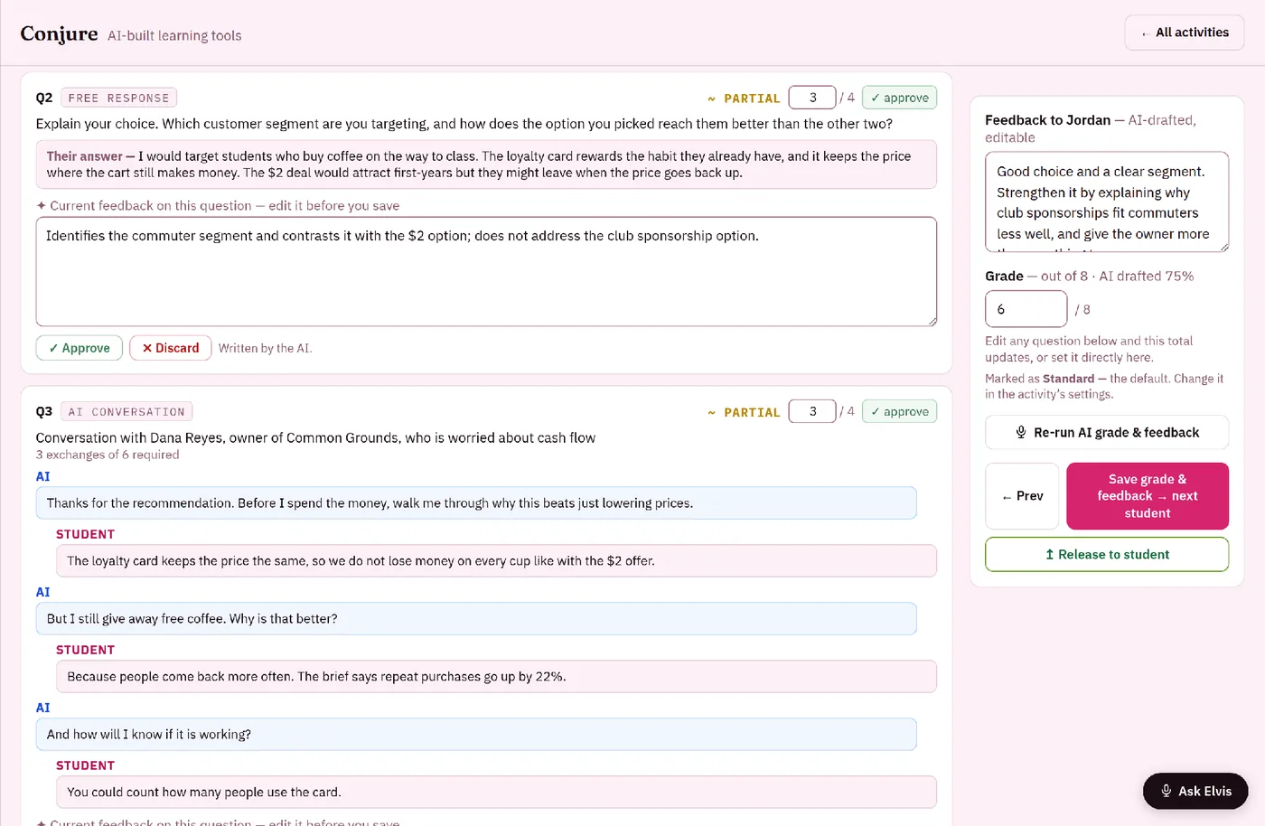Change the overall grade out of 8
The image size is (1265, 826).
click(x=1026, y=309)
